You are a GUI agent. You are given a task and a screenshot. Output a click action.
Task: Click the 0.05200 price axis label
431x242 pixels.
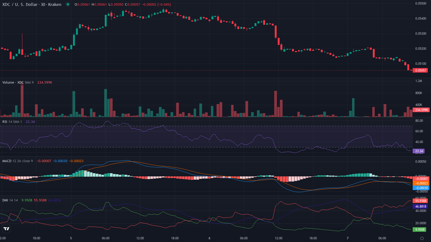point(421,49)
